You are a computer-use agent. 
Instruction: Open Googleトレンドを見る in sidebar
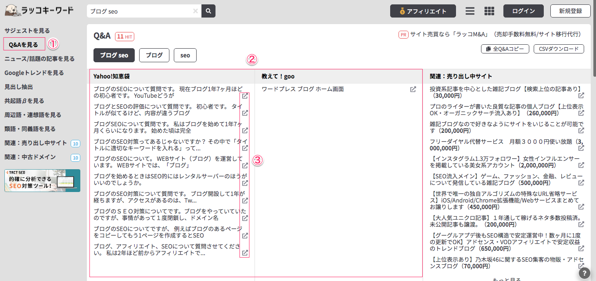pyautogui.click(x=34, y=73)
